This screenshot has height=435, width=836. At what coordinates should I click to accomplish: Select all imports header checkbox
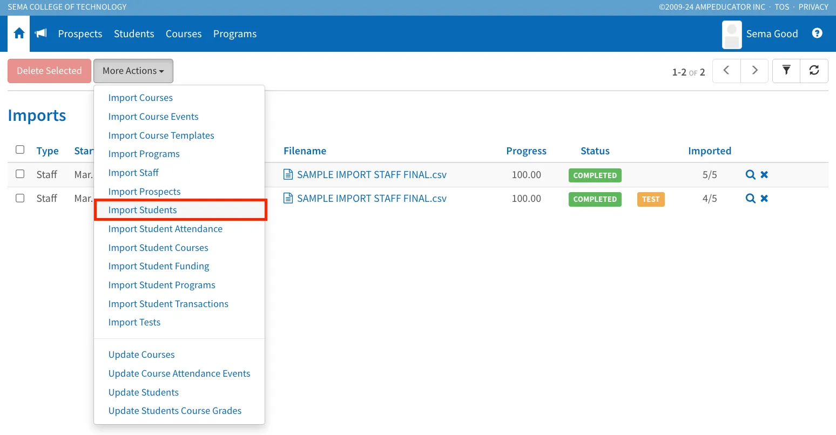[x=20, y=149]
